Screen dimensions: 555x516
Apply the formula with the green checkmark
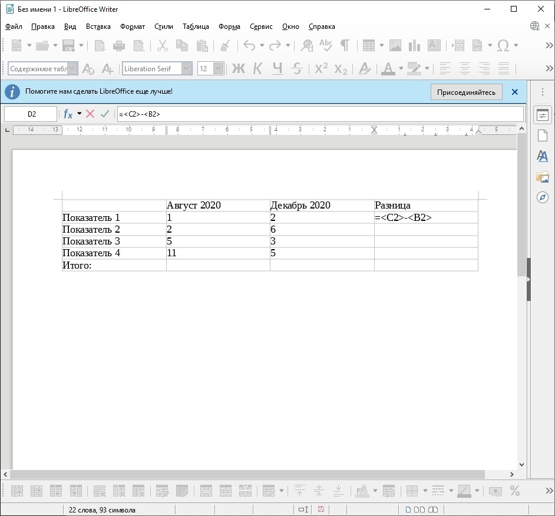point(105,114)
